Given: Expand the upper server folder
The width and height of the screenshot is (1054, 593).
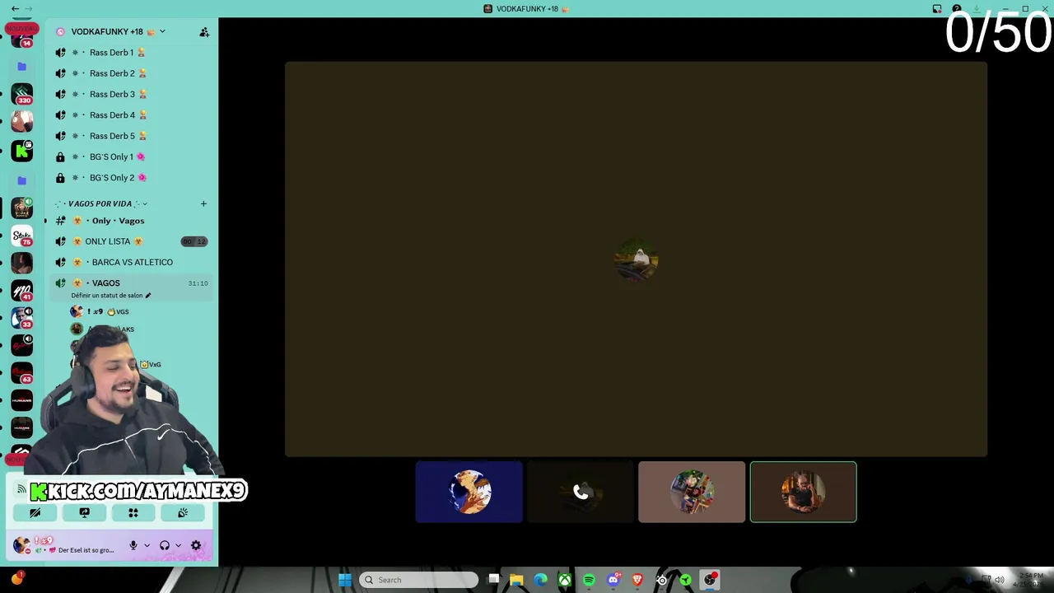Looking at the screenshot, I should 22,67.
